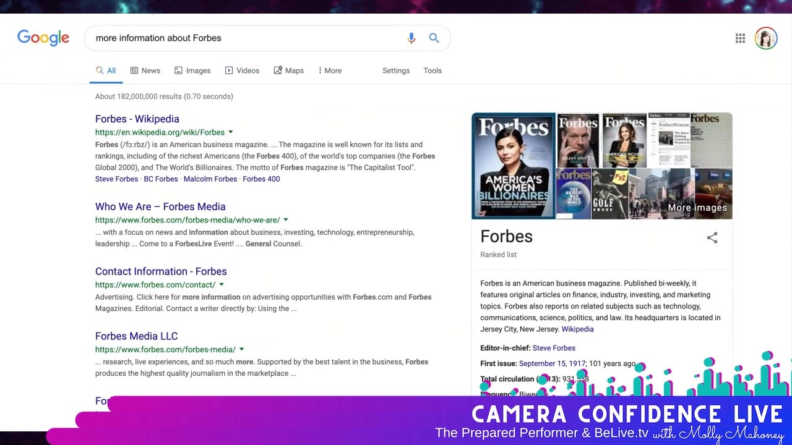The height and width of the screenshot is (445, 792).
Task: Expand the More search categories menu
Action: click(x=330, y=70)
